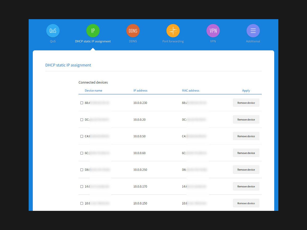Select the checkbox for the DC: device
The width and height of the screenshot is (307, 230).
coord(82,119)
